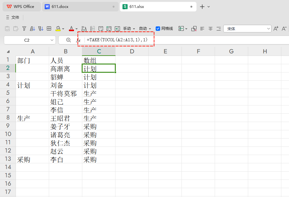The image size is (289, 197).
Task: Click cell B1 containing 人员
Action: click(x=66, y=60)
